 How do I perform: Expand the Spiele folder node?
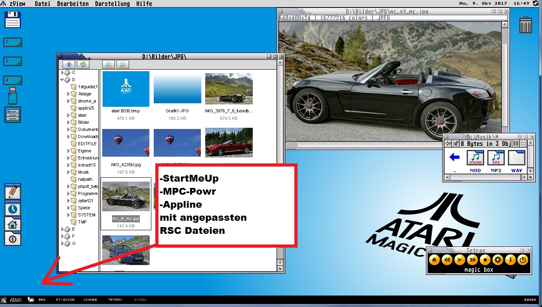click(69, 208)
